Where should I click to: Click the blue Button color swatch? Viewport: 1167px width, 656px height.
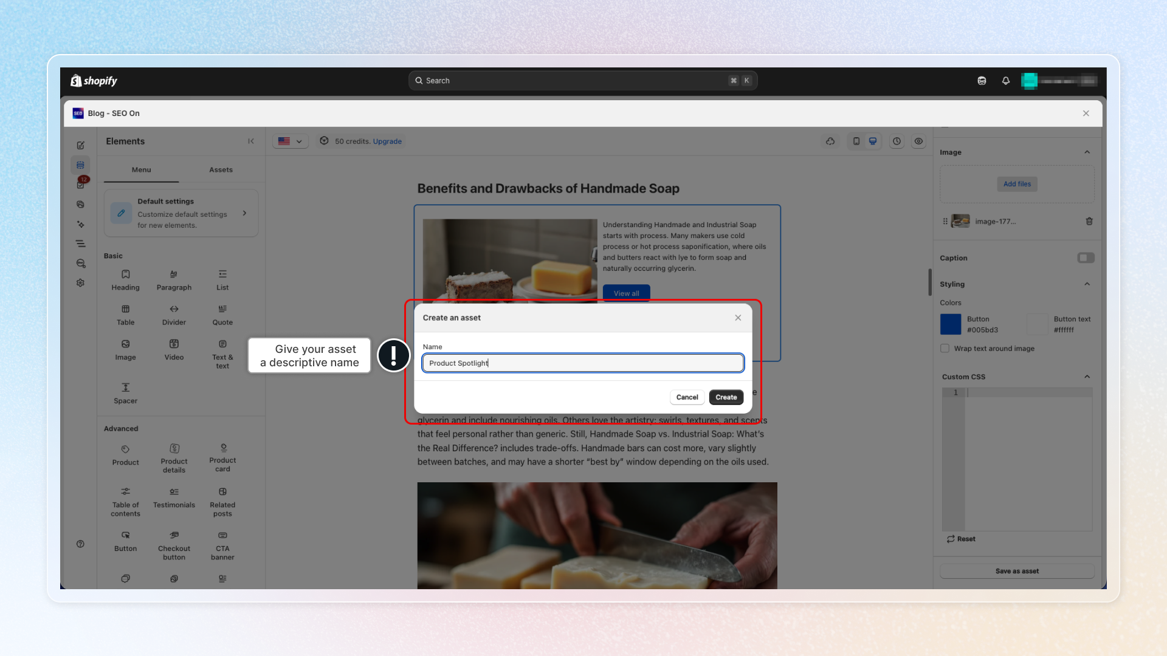click(x=951, y=324)
